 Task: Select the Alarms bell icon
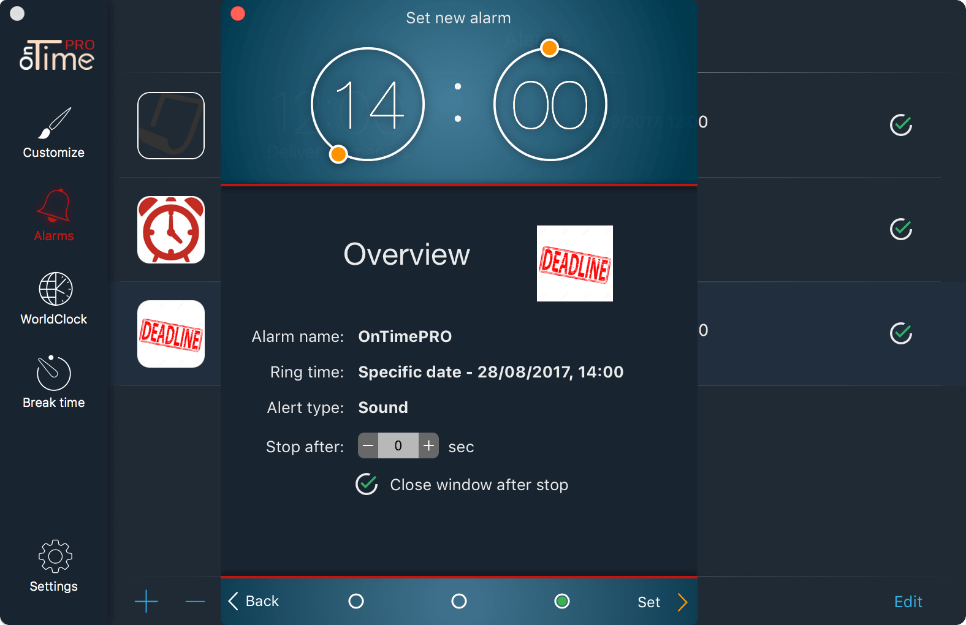coord(54,206)
